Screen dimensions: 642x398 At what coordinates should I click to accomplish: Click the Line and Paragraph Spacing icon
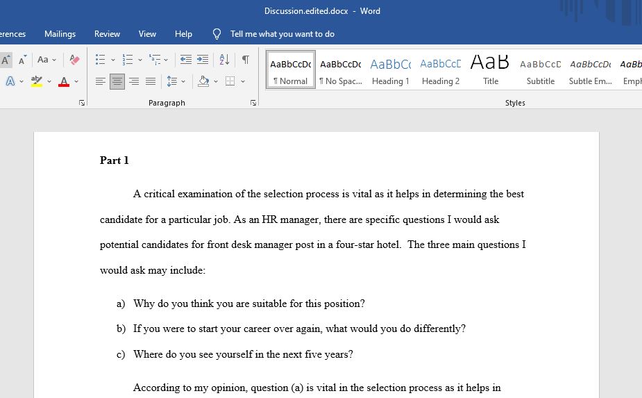coord(172,81)
